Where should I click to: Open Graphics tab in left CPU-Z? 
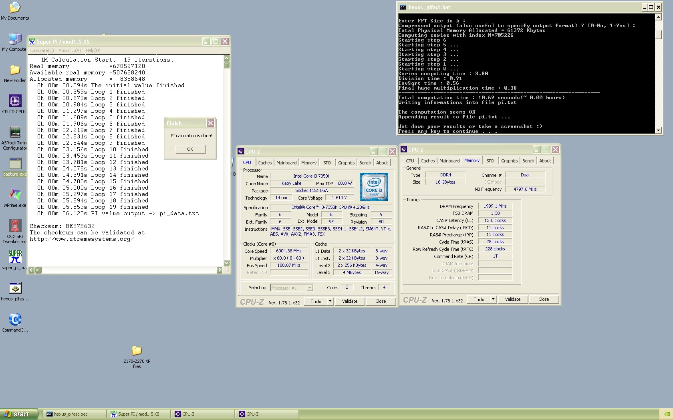click(346, 163)
